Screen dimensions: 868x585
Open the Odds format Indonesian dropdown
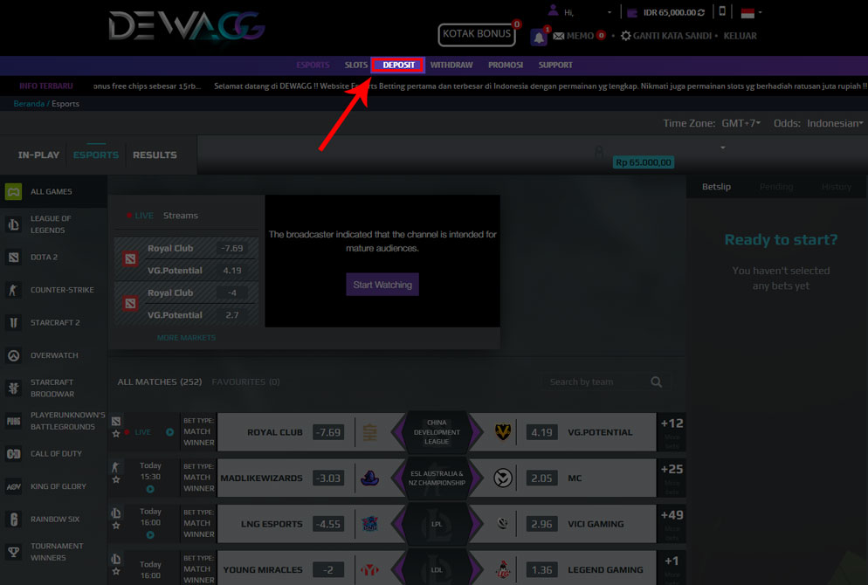[835, 123]
